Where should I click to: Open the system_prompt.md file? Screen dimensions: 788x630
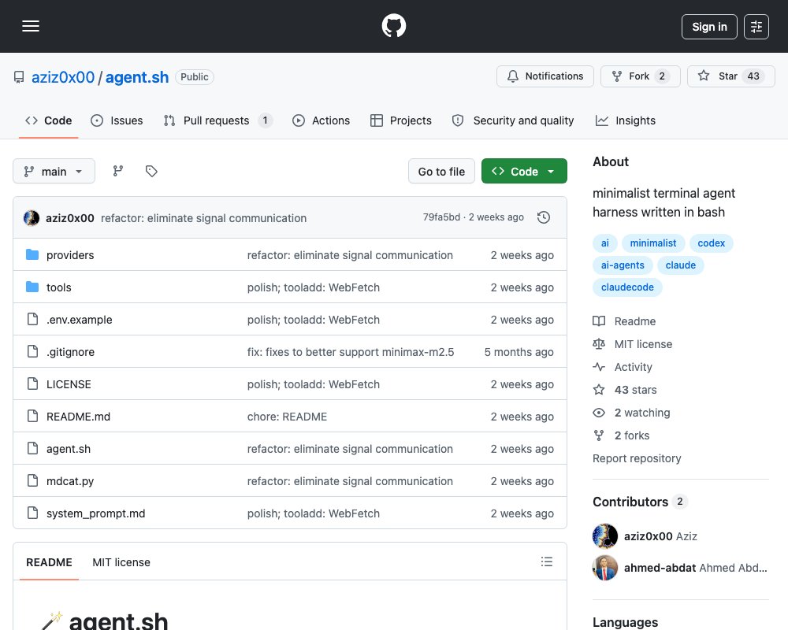coord(95,513)
